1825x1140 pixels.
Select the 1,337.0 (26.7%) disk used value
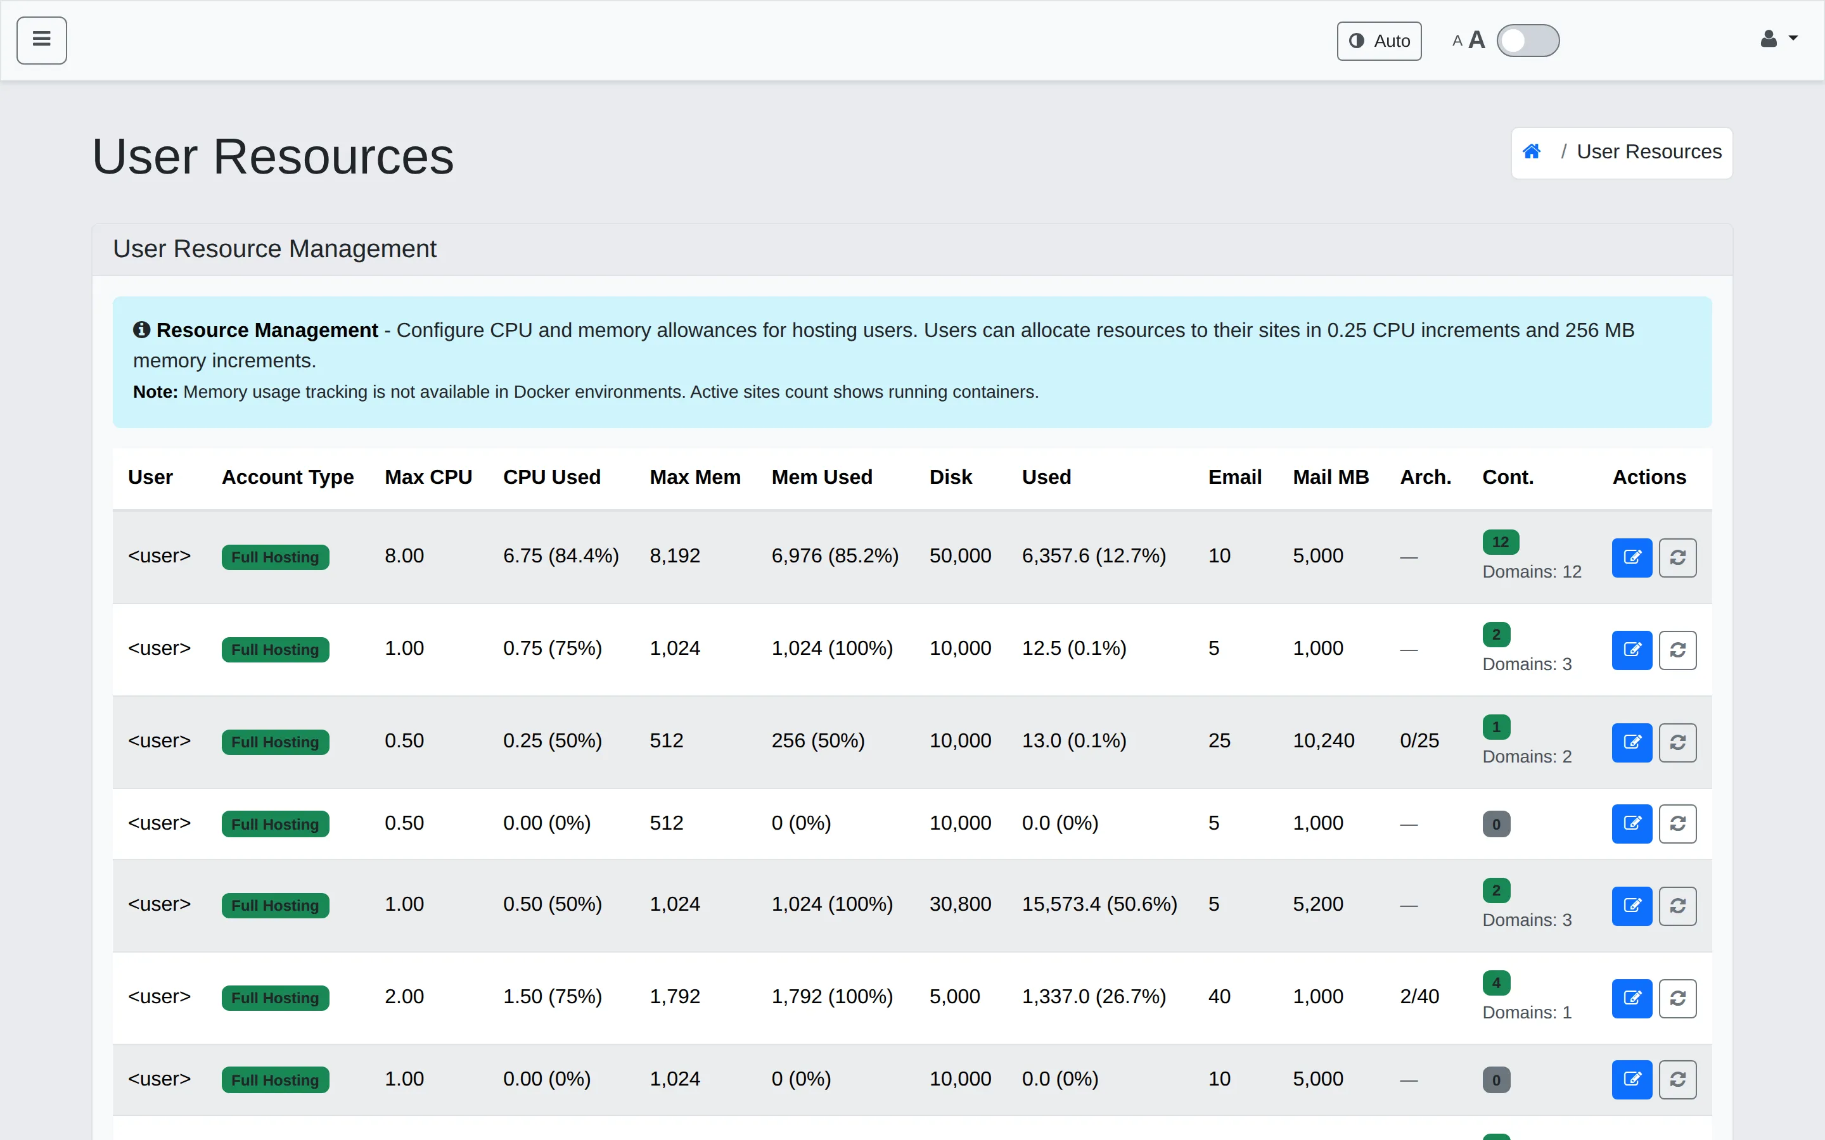tap(1094, 996)
